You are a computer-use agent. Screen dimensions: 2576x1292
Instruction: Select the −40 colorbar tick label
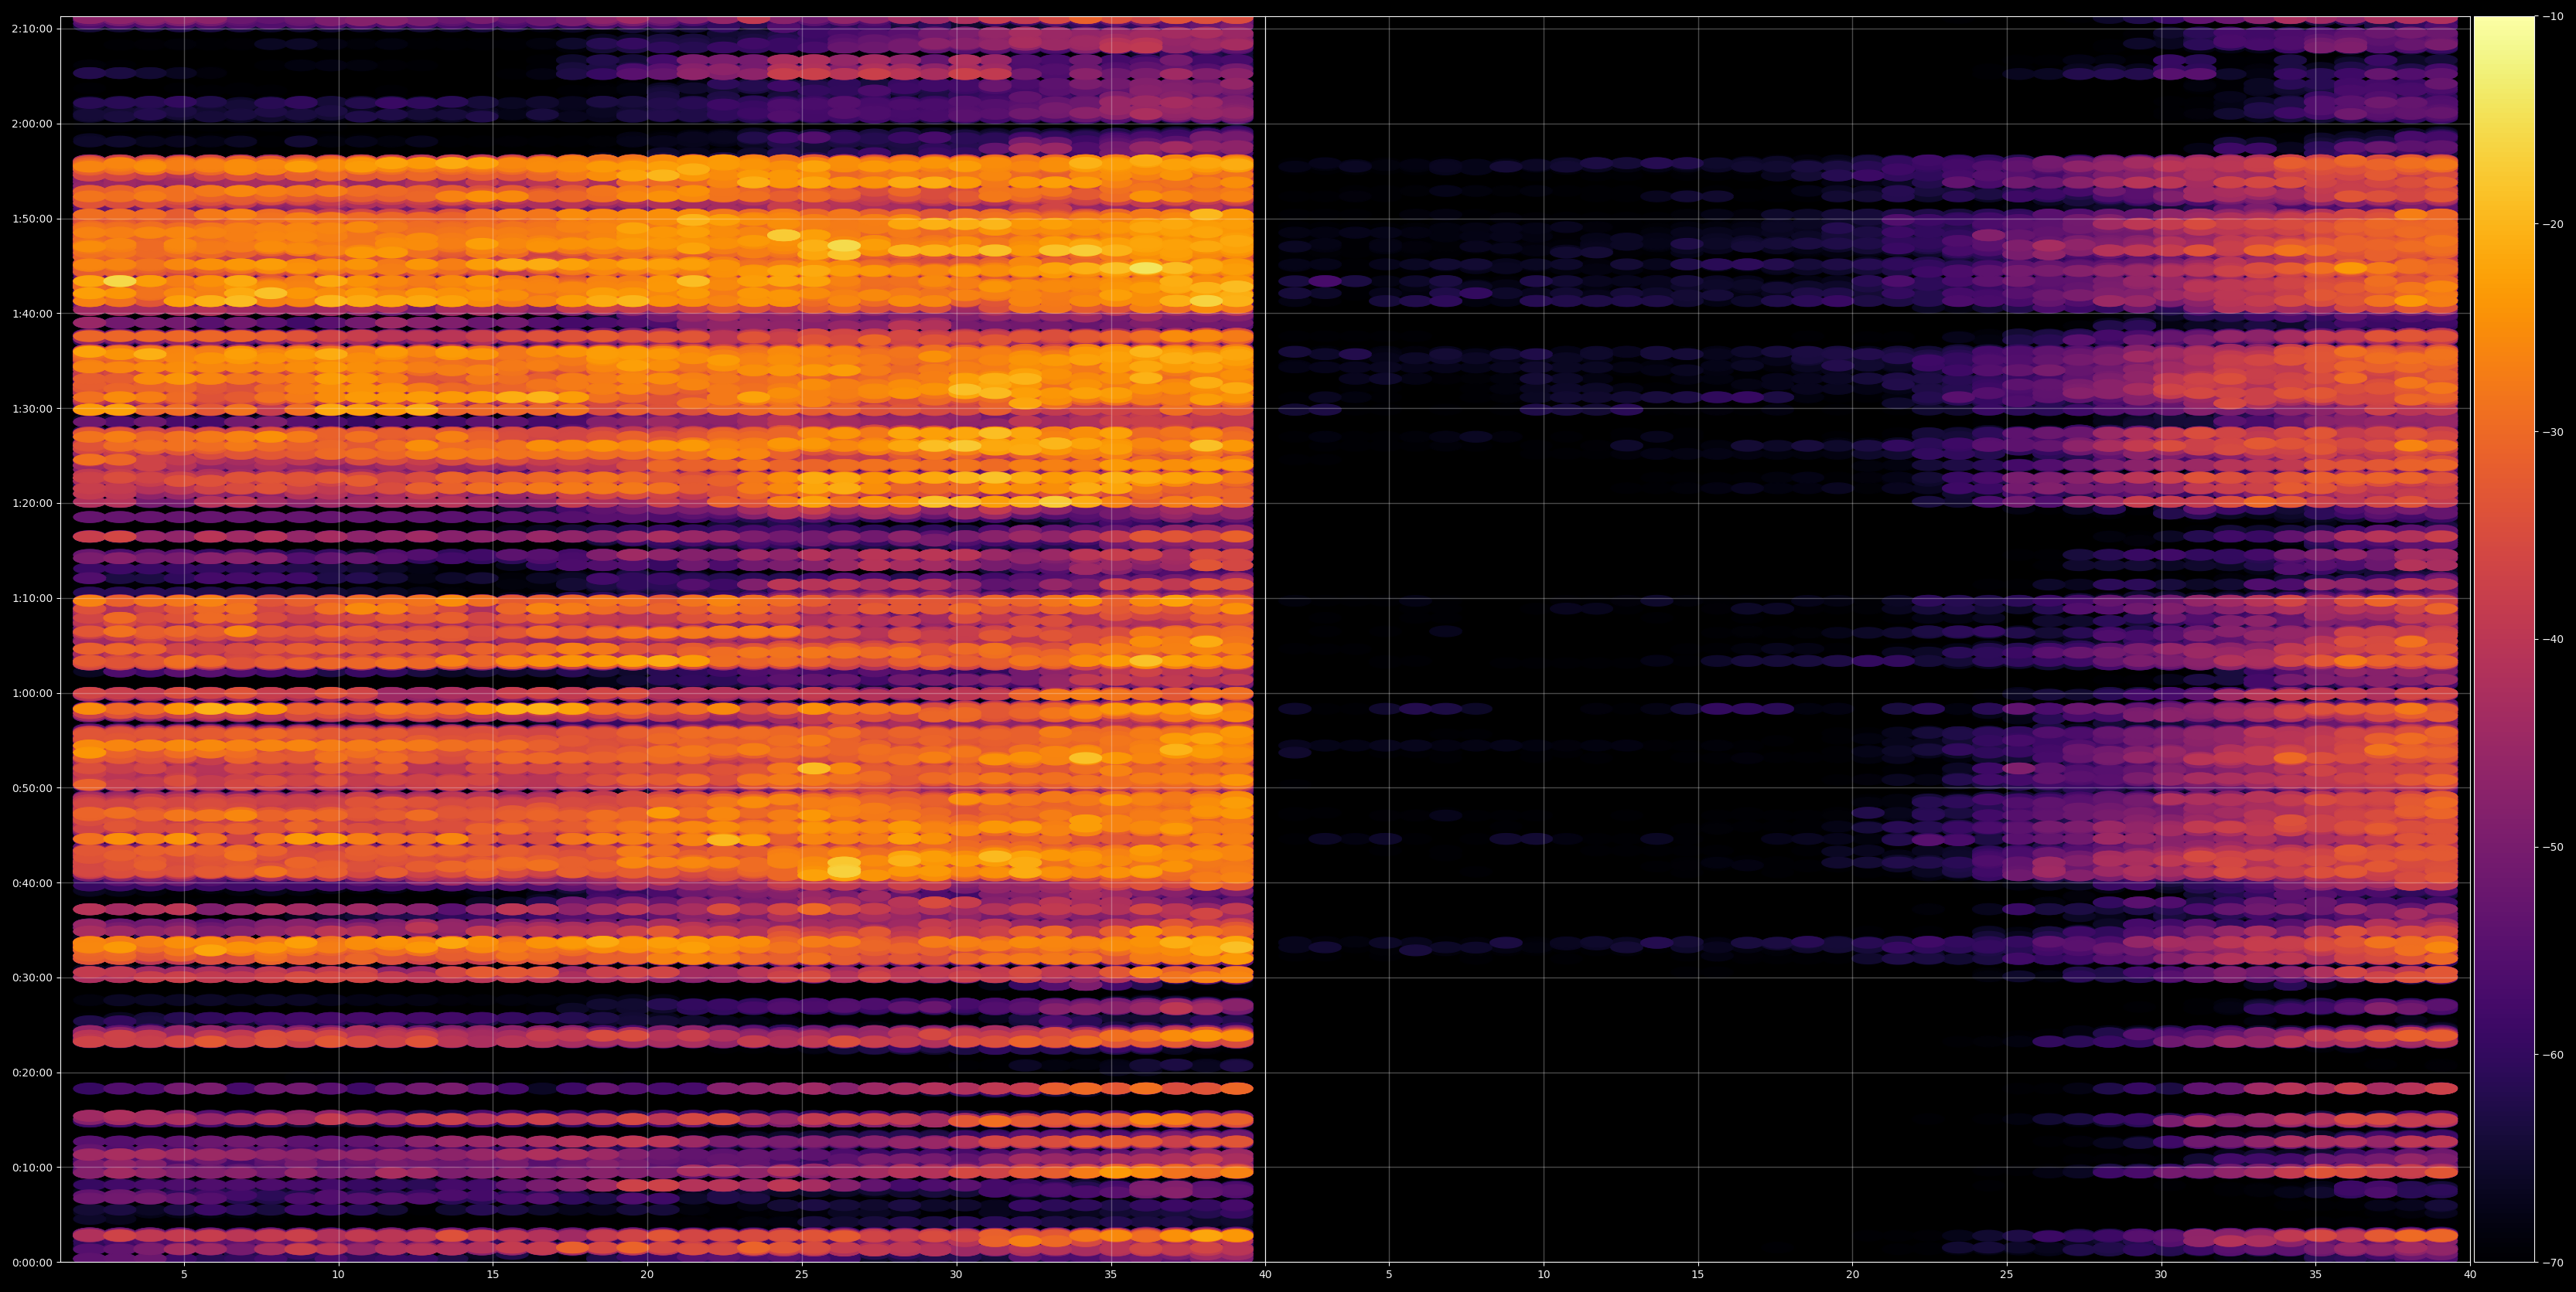tap(2554, 640)
